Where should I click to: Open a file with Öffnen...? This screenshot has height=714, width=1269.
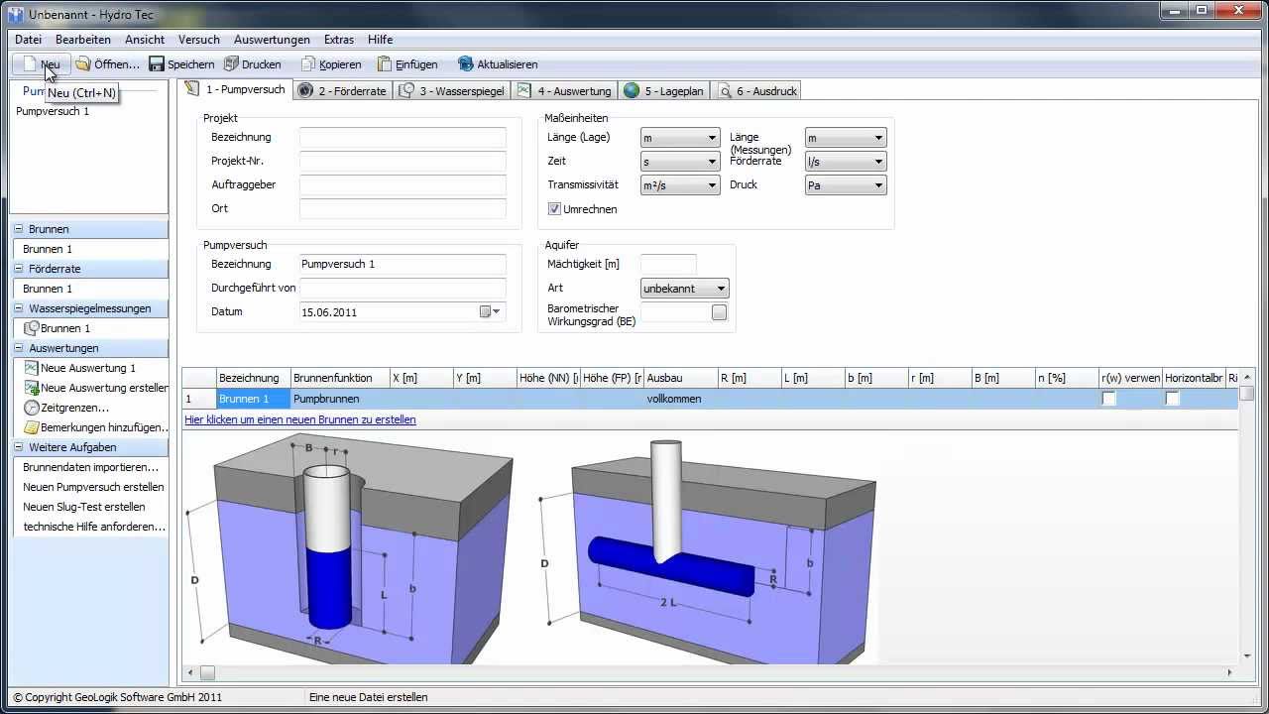point(107,64)
